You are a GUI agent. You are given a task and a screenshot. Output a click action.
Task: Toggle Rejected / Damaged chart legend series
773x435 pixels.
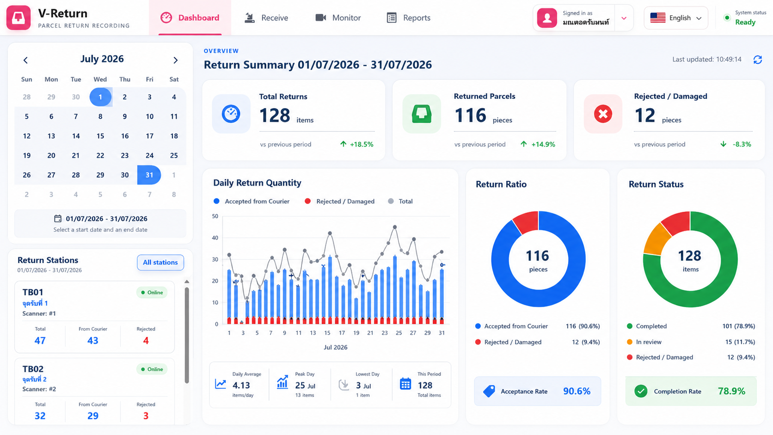coord(340,201)
